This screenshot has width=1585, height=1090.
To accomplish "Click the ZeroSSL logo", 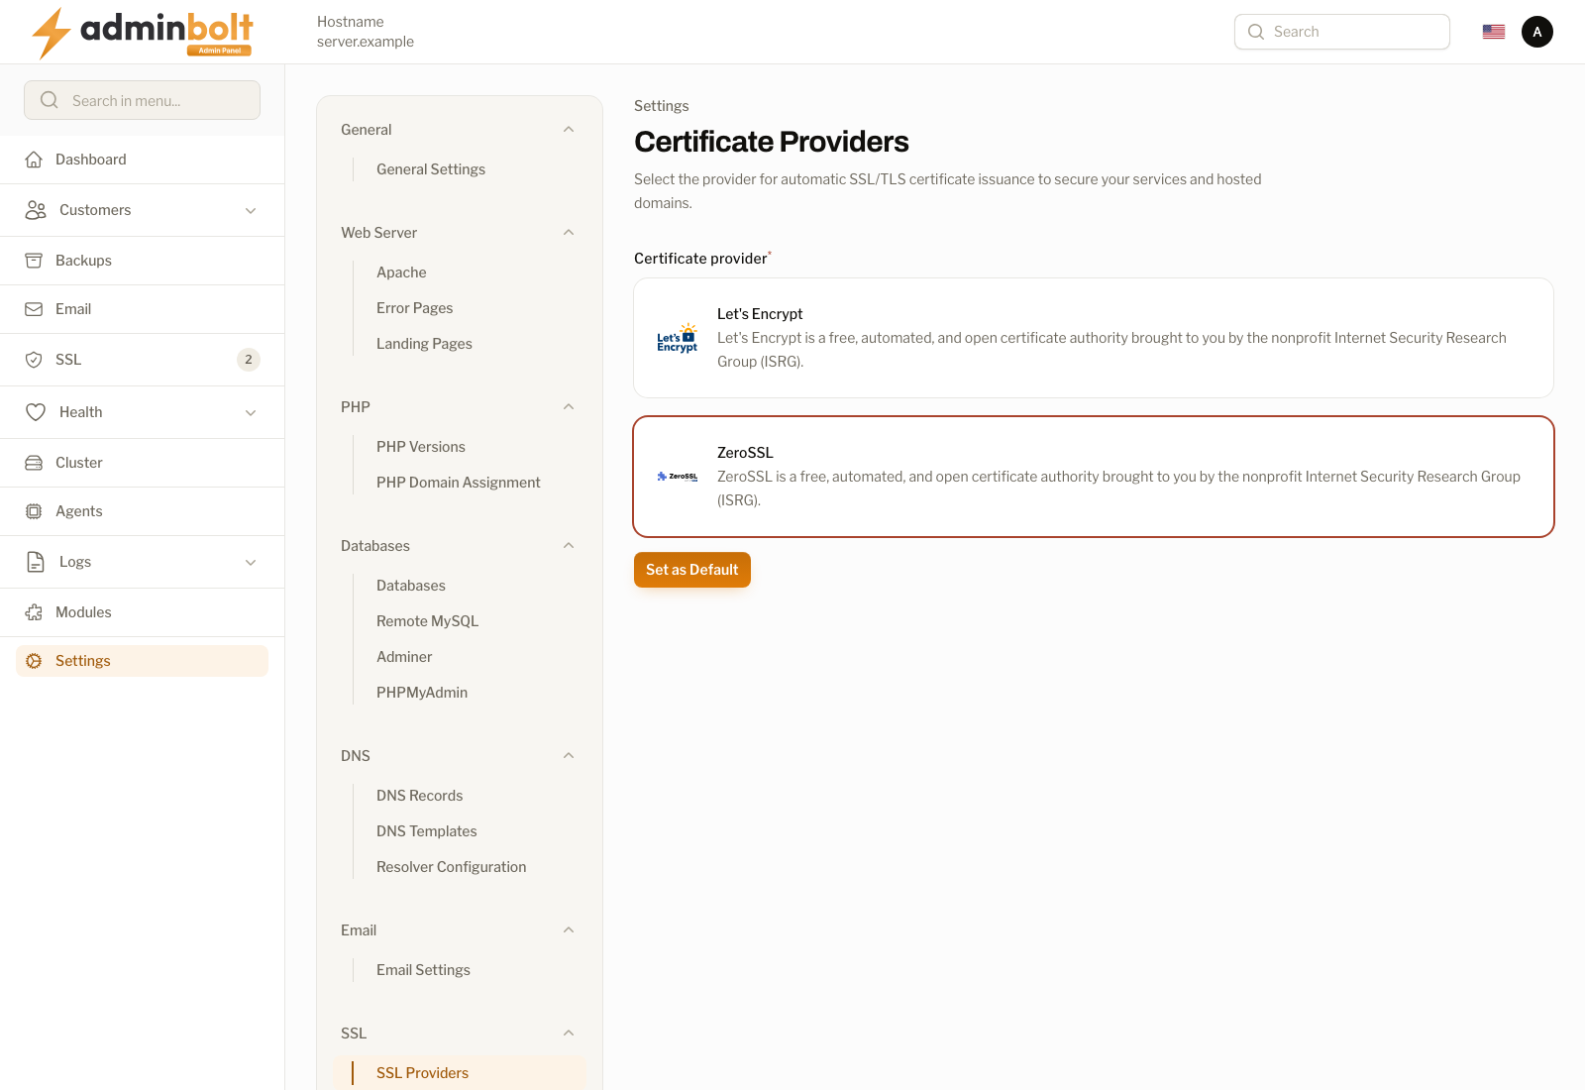I will tap(678, 477).
